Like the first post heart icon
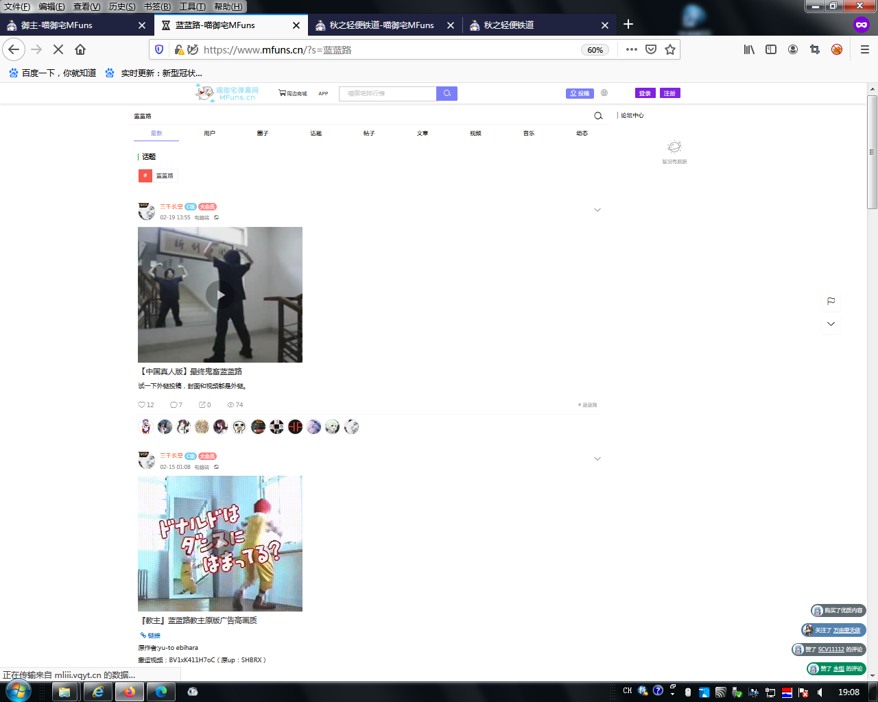This screenshot has width=878, height=702. [142, 404]
